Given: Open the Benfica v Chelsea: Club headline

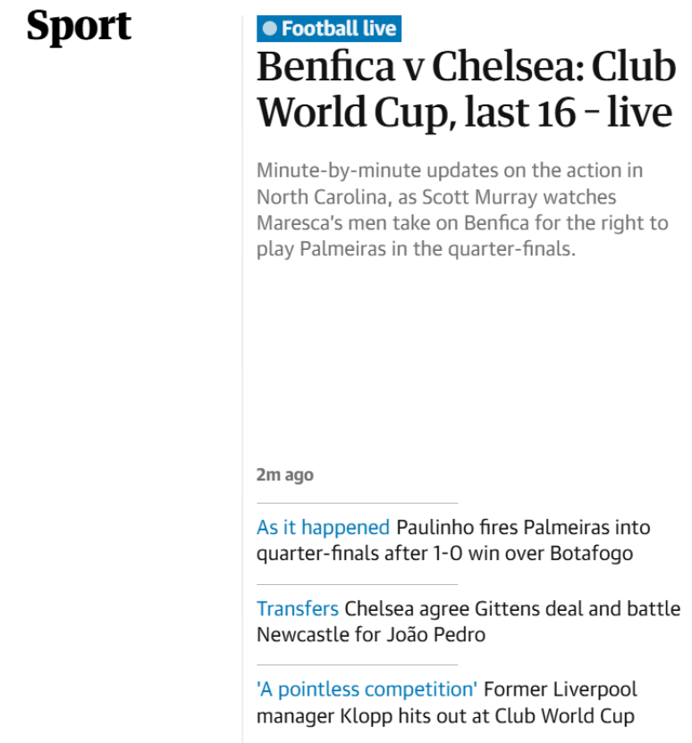Looking at the screenshot, I should click(467, 66).
